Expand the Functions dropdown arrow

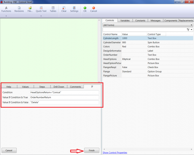tap(6, 15)
